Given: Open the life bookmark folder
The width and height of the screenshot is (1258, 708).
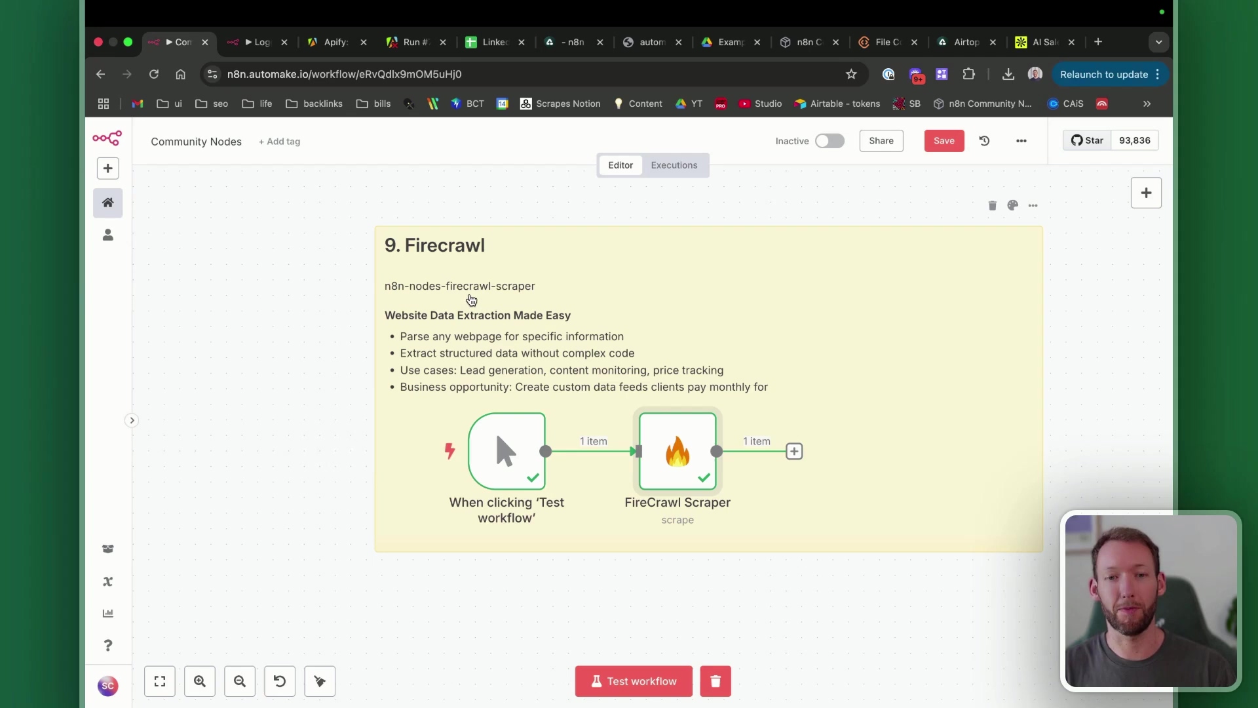Looking at the screenshot, I should (257, 104).
